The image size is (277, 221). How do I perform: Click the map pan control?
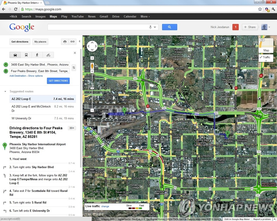(92, 46)
